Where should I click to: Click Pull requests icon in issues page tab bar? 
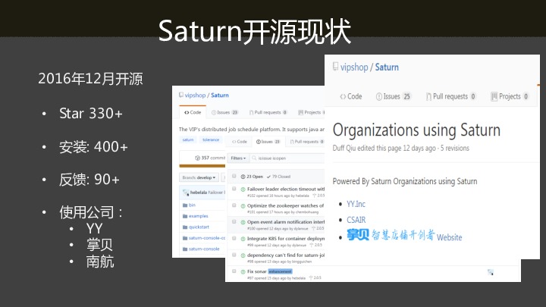coord(292,142)
